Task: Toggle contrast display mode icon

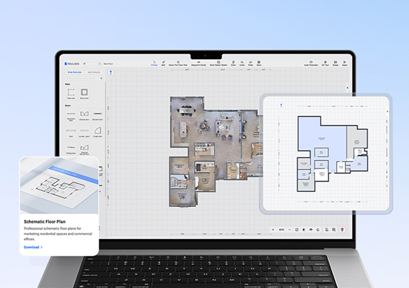Action: [x=303, y=229]
